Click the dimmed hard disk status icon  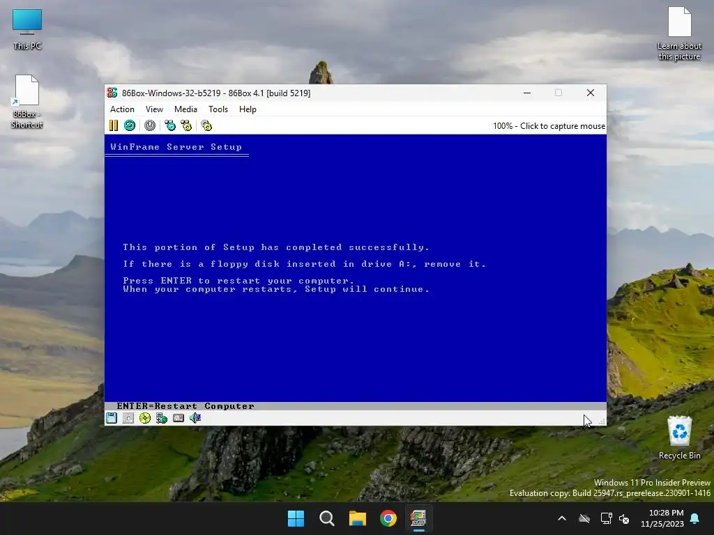point(128,418)
